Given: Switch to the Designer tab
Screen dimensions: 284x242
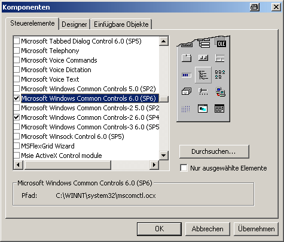Looking at the screenshot, I should pyautogui.click(x=74, y=24).
